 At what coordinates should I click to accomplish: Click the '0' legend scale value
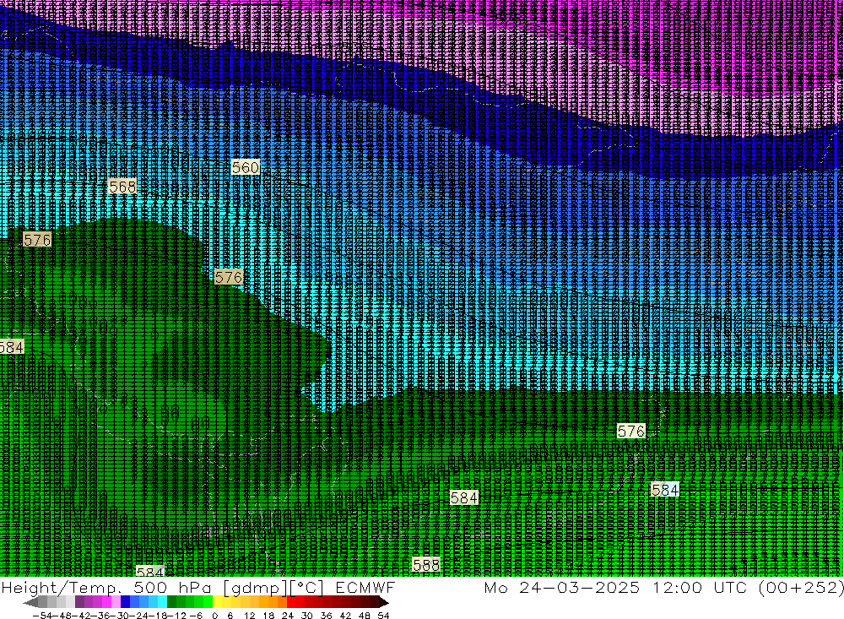pos(214,616)
